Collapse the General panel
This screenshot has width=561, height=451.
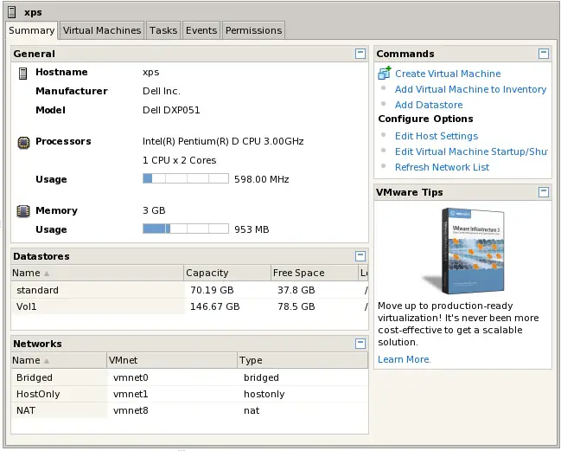[360, 54]
